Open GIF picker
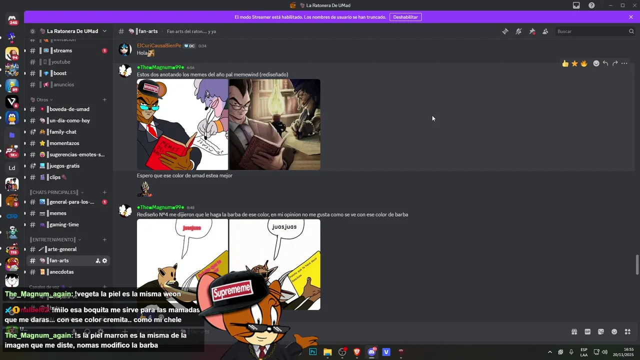 click(x=587, y=331)
